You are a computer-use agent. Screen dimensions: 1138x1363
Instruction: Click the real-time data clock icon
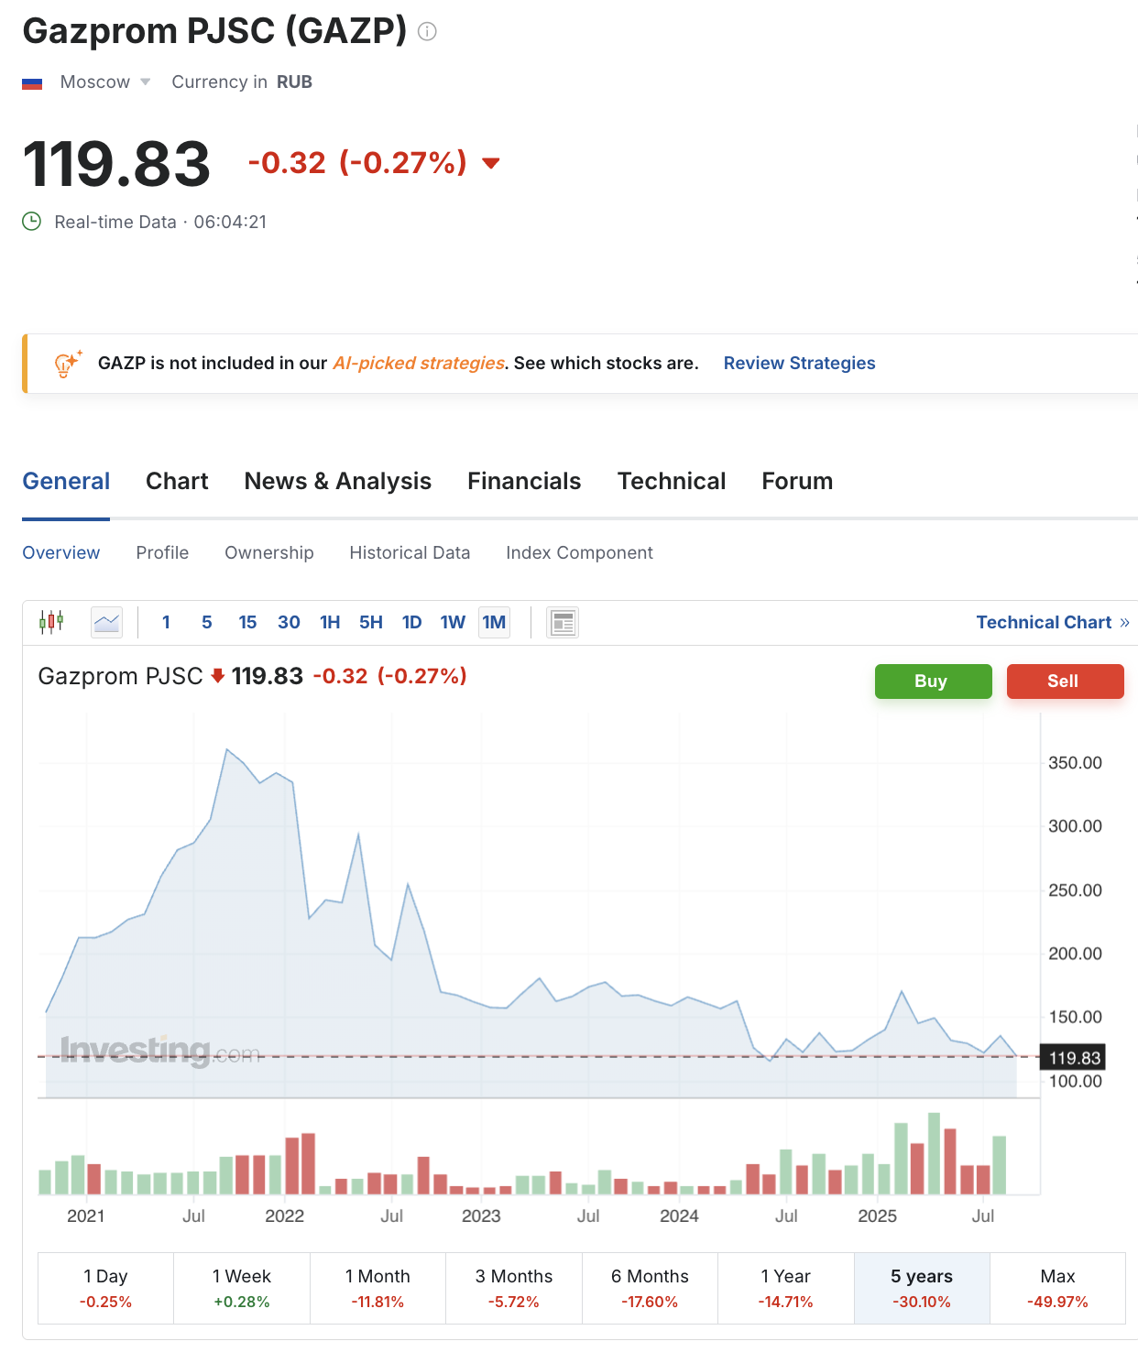pyautogui.click(x=32, y=222)
